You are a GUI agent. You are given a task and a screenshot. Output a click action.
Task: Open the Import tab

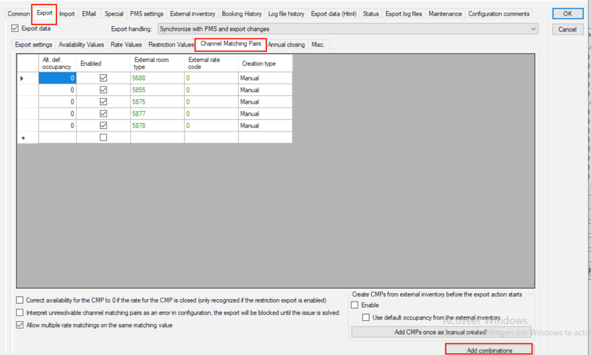(x=67, y=14)
